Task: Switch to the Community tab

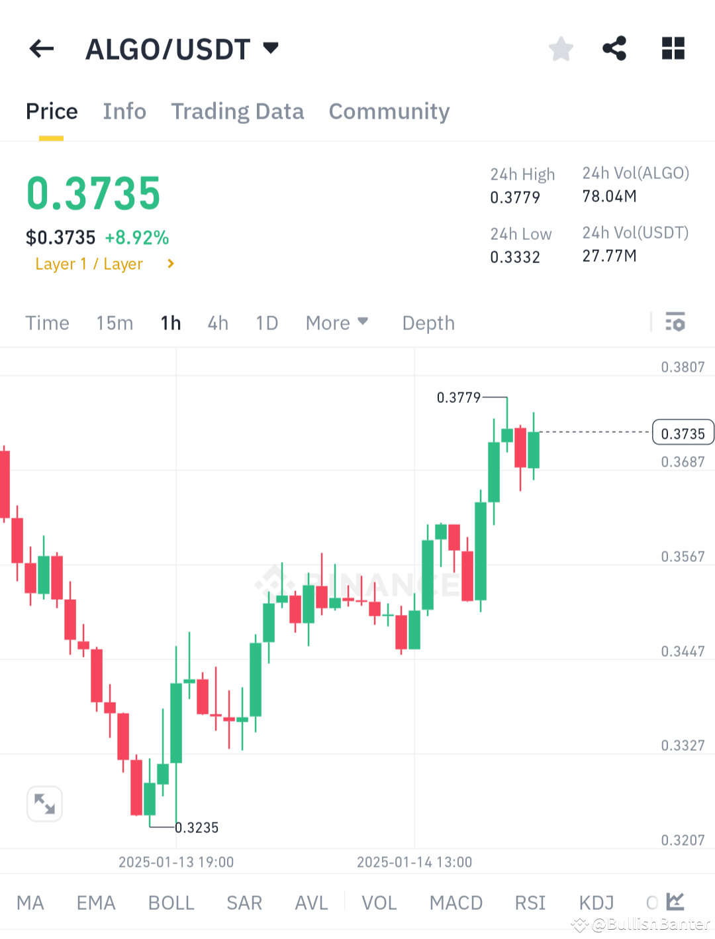Action: point(389,111)
